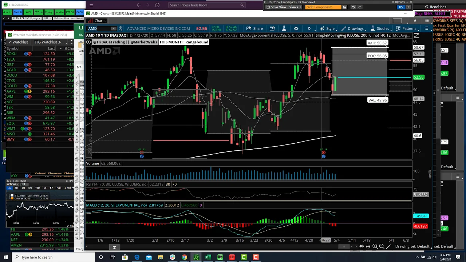Click the ETF SR button in Bloomberg
466x262 pixels.
click(x=71, y=12)
